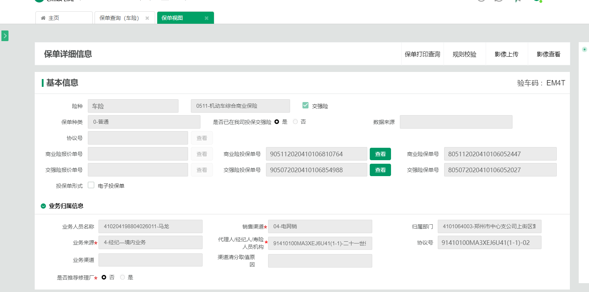Close the 保单查询（车险） tab
The image size is (589, 292).
coord(147,18)
